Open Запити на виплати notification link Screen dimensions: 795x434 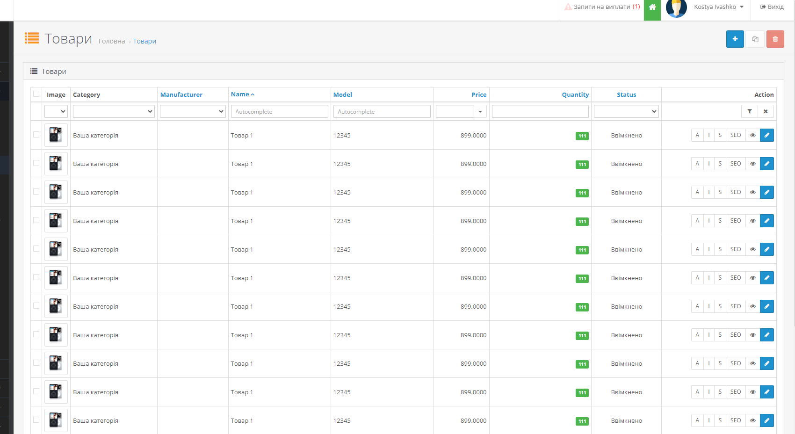[602, 7]
